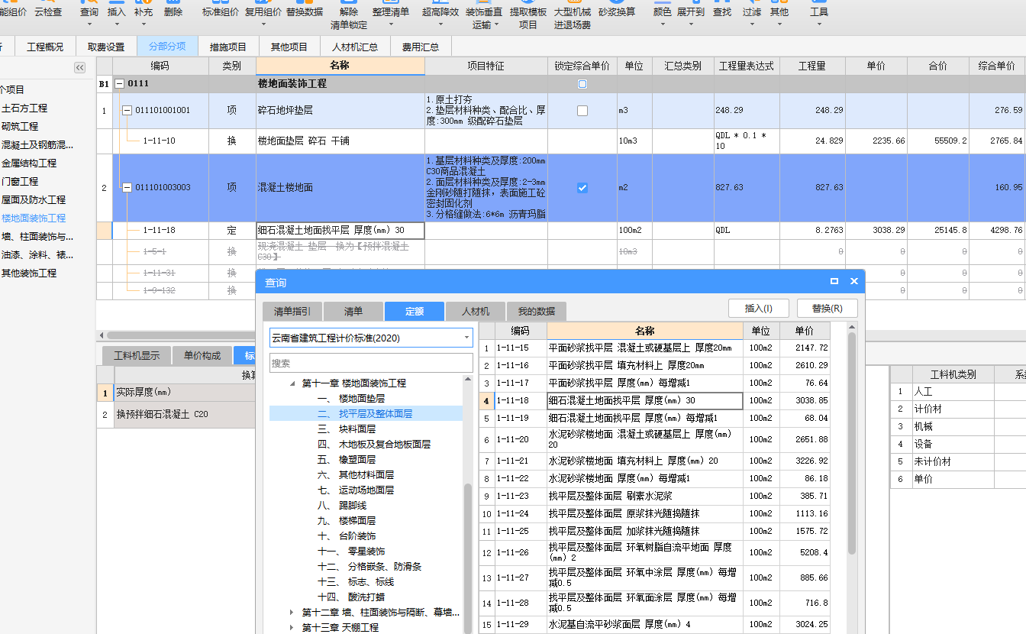
Task: Click the 名称 column header in dialog table
Action: 644,331
